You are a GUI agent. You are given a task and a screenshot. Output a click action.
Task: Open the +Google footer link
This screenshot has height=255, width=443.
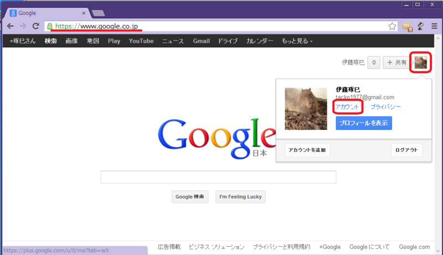[x=329, y=247]
